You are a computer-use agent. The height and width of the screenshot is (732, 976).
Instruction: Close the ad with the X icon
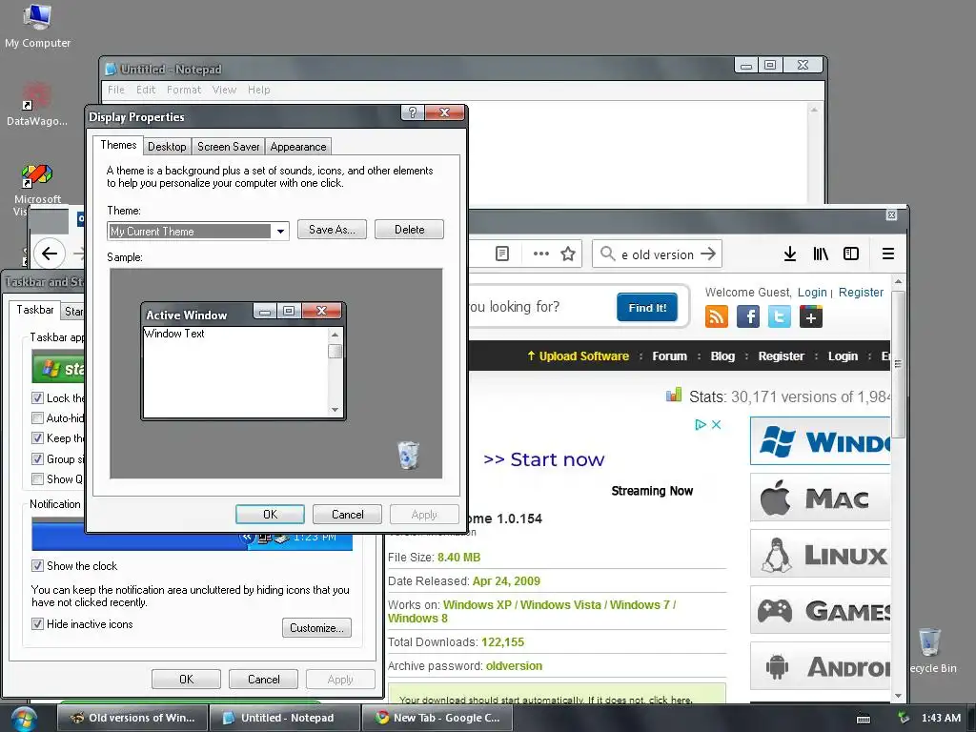[717, 424]
